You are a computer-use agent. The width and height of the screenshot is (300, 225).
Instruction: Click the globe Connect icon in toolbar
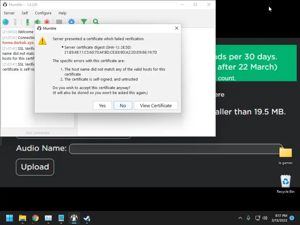point(6,22)
